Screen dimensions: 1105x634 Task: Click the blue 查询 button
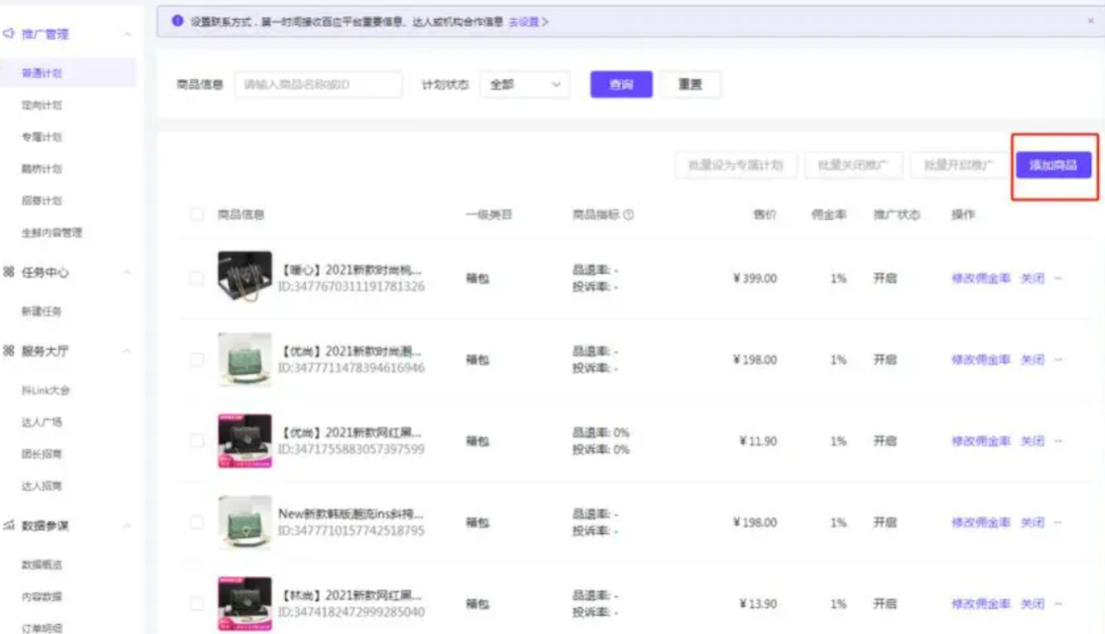(x=621, y=84)
